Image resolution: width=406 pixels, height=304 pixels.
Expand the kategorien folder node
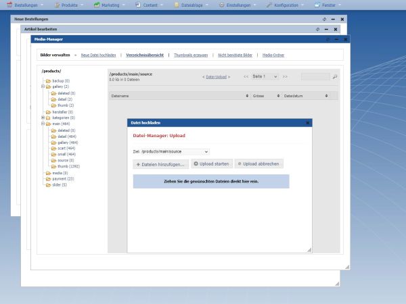(42, 118)
